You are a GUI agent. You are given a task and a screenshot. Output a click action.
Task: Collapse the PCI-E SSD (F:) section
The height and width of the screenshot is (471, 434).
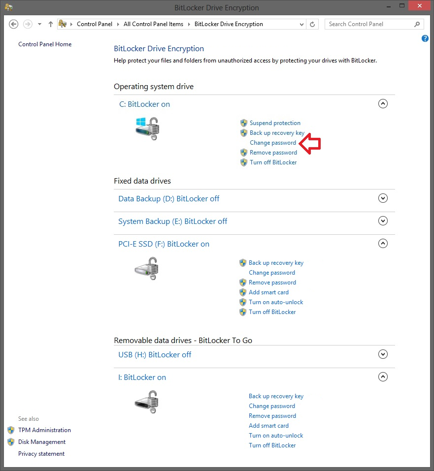(383, 243)
